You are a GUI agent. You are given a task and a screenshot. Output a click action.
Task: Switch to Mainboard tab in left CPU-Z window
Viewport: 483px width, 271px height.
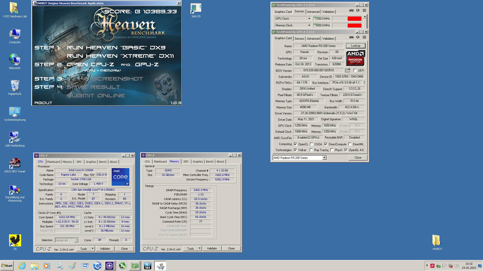click(53, 162)
